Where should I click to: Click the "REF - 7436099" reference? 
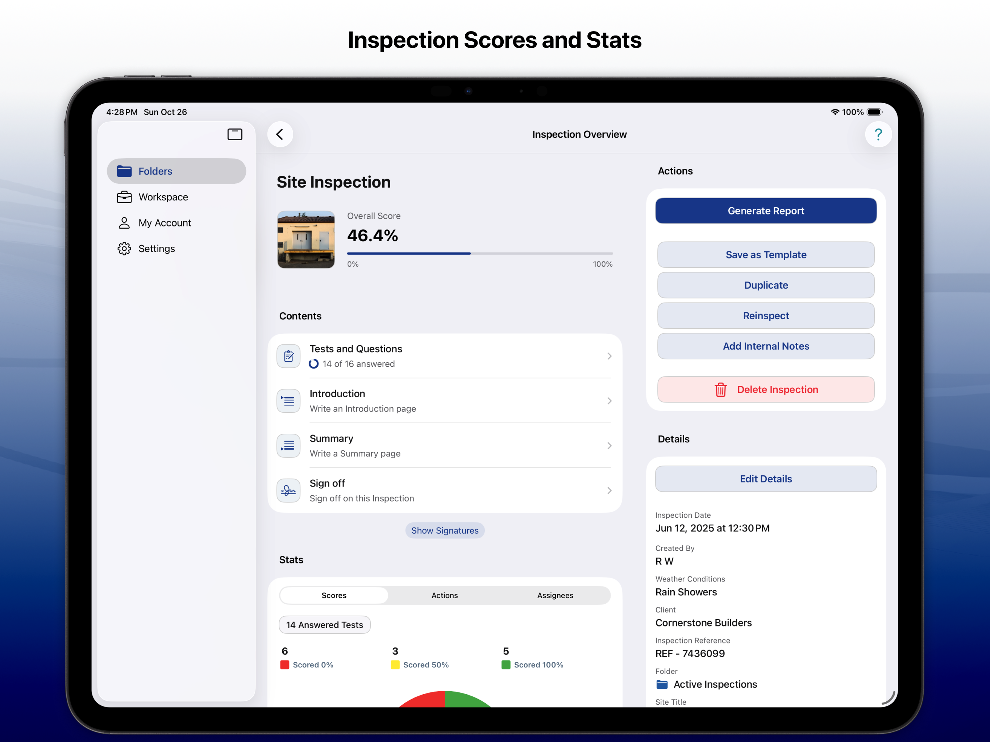coord(690,653)
